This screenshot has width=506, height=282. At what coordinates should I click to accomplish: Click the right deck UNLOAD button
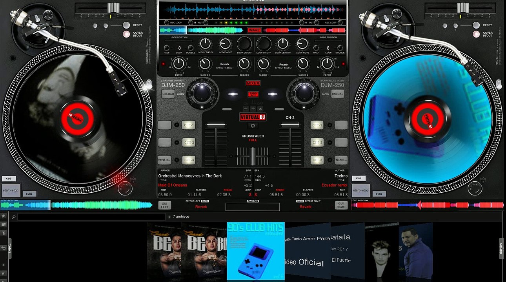(337, 94)
